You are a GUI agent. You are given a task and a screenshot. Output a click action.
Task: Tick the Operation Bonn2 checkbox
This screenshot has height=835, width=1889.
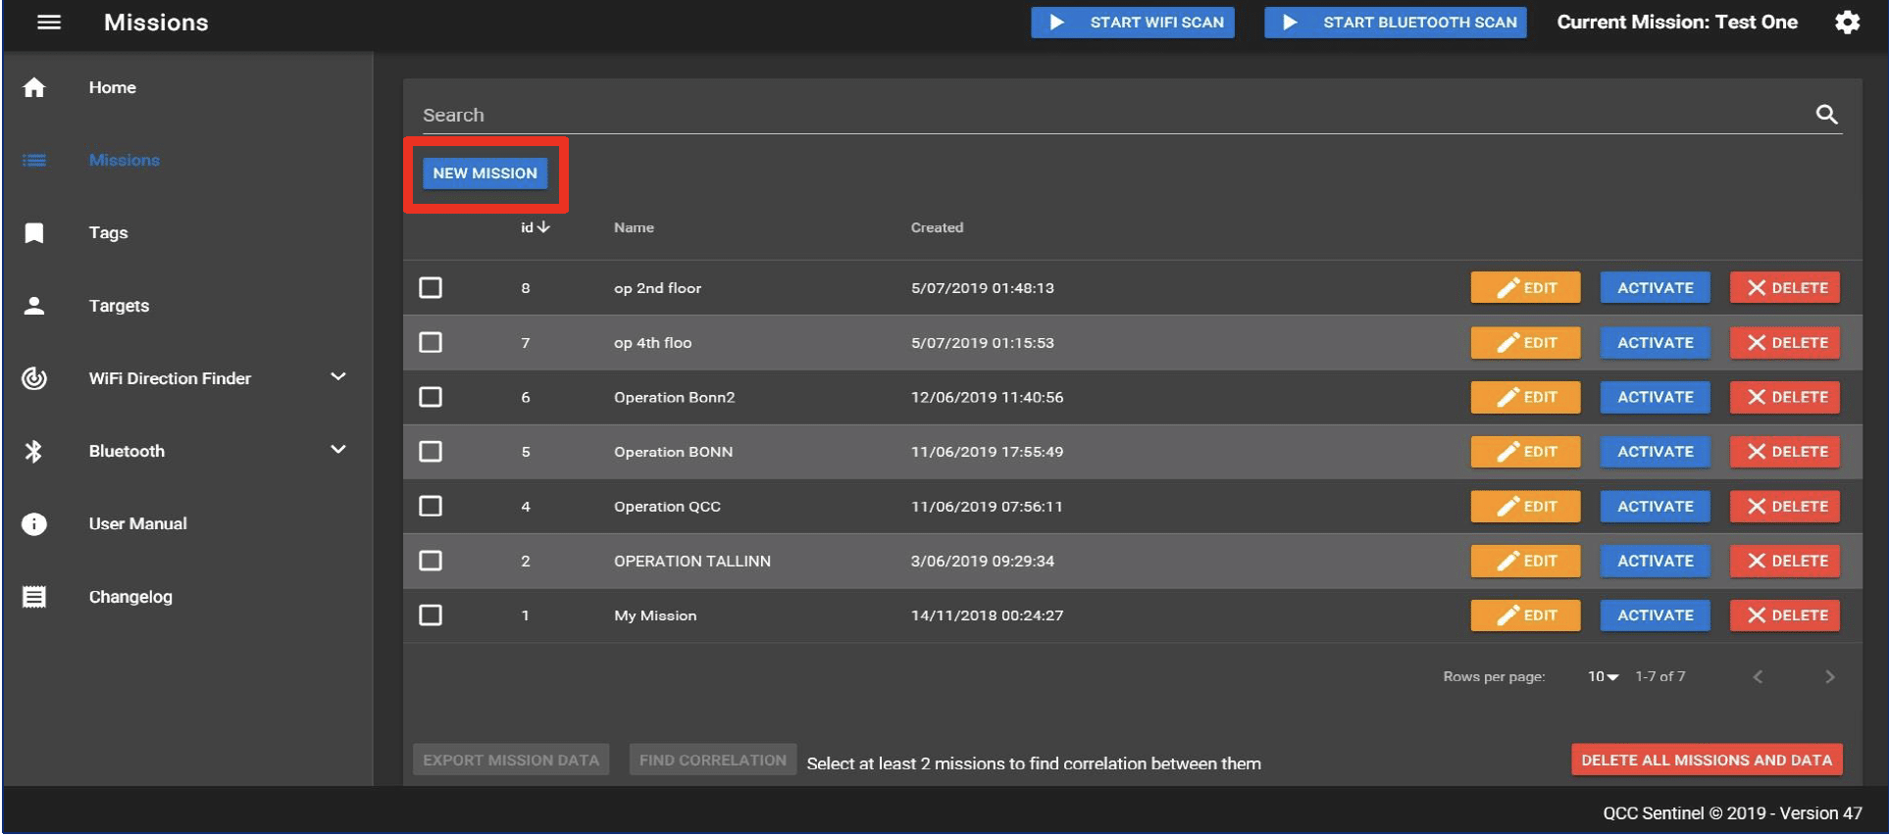[431, 397]
